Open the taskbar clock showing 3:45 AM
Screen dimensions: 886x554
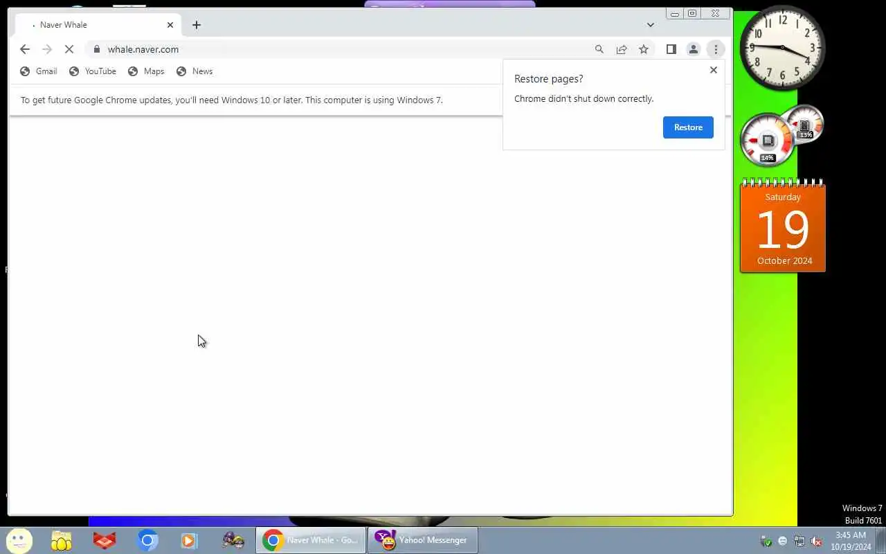point(851,541)
